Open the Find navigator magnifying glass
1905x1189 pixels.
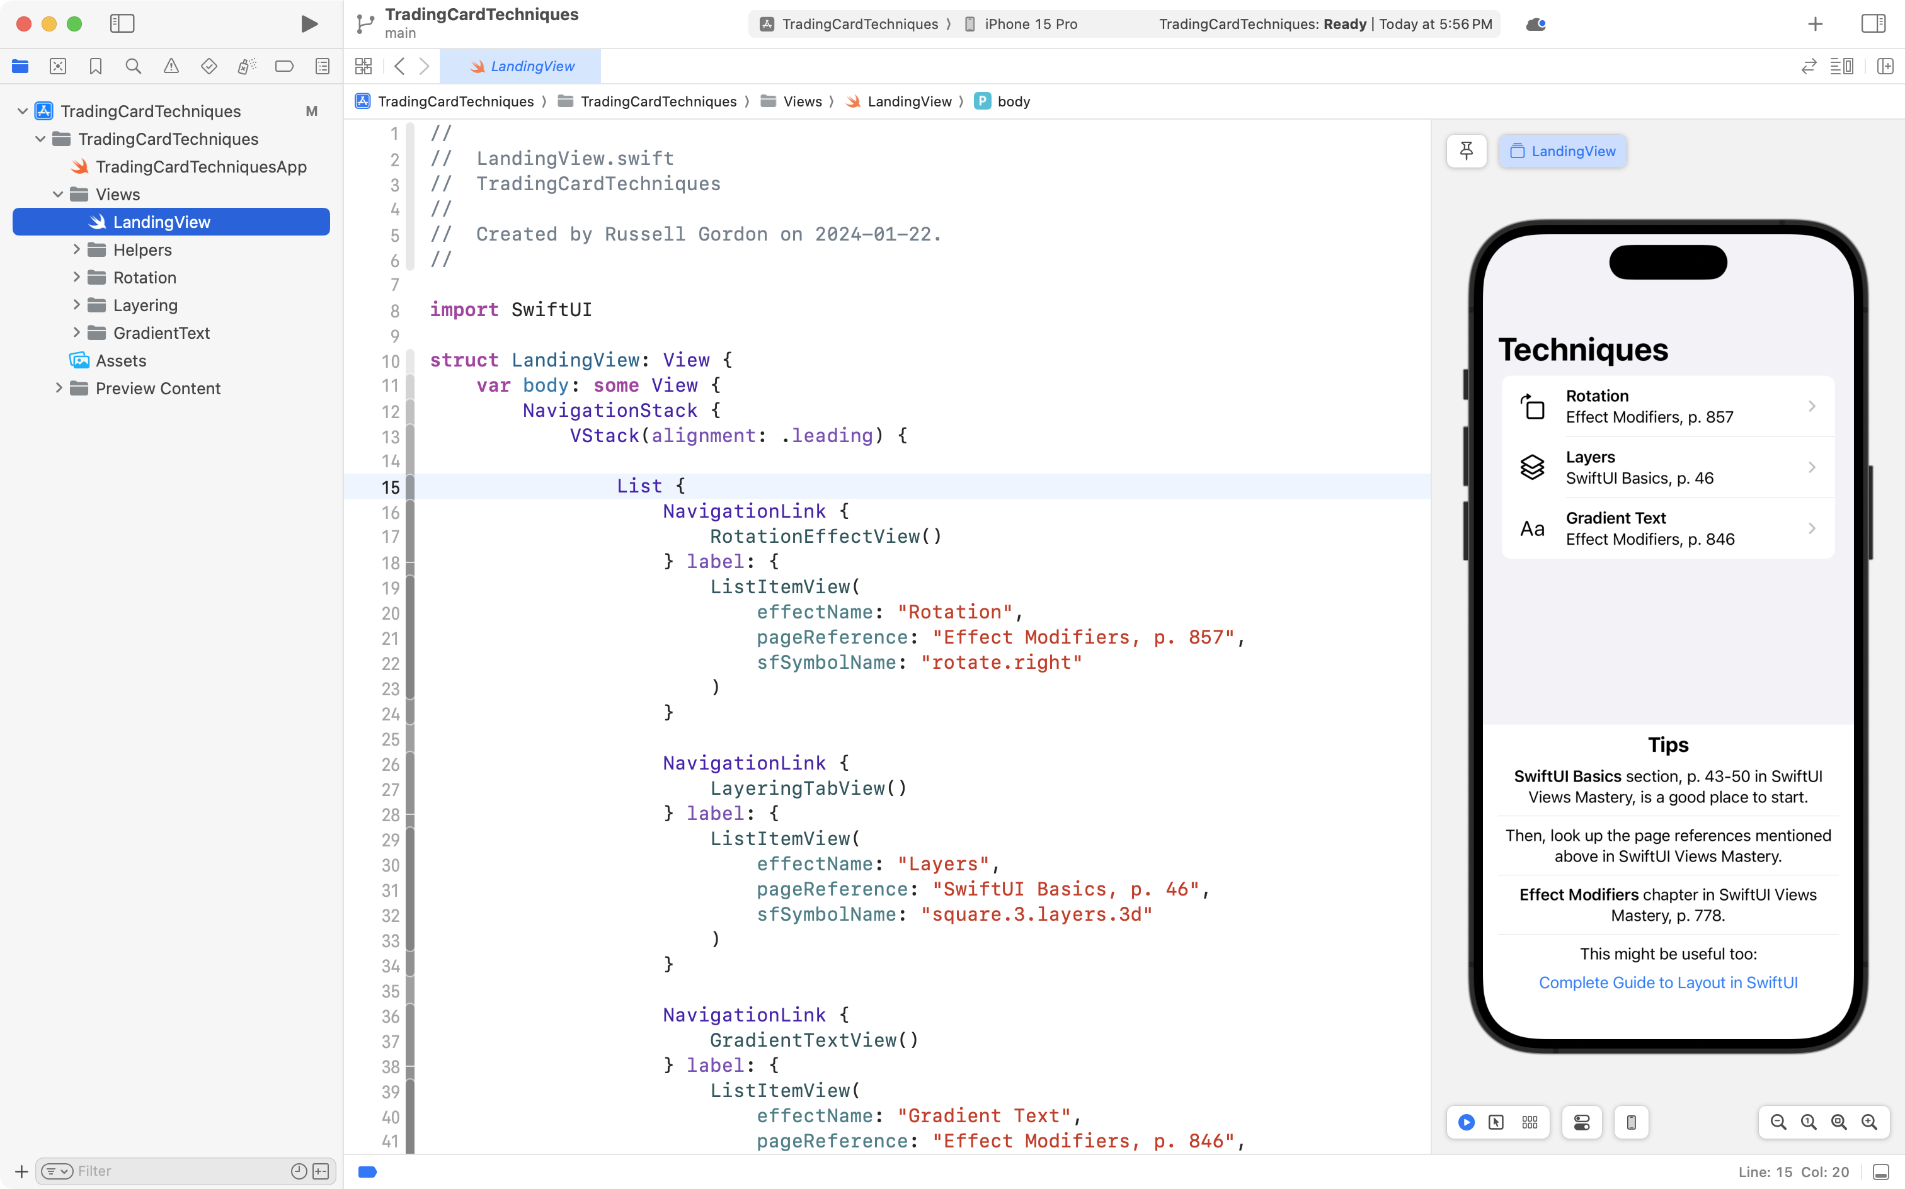pos(133,66)
